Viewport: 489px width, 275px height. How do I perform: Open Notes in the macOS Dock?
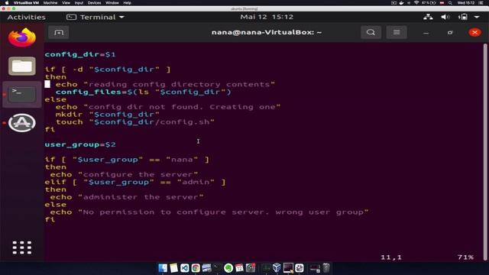tap(173, 268)
